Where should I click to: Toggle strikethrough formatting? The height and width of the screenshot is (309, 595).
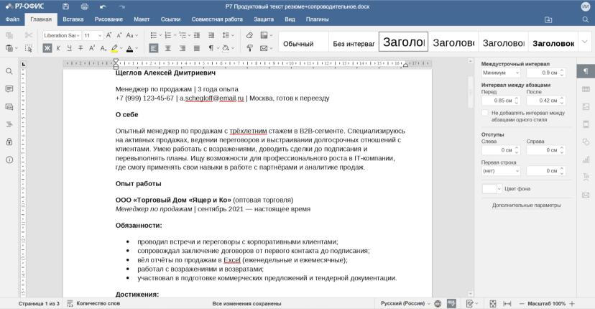[x=80, y=48]
